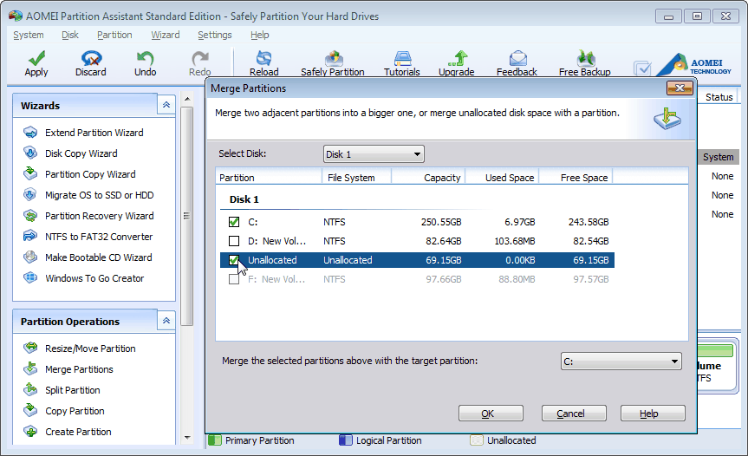Click the Apply toolbar icon

click(x=36, y=63)
